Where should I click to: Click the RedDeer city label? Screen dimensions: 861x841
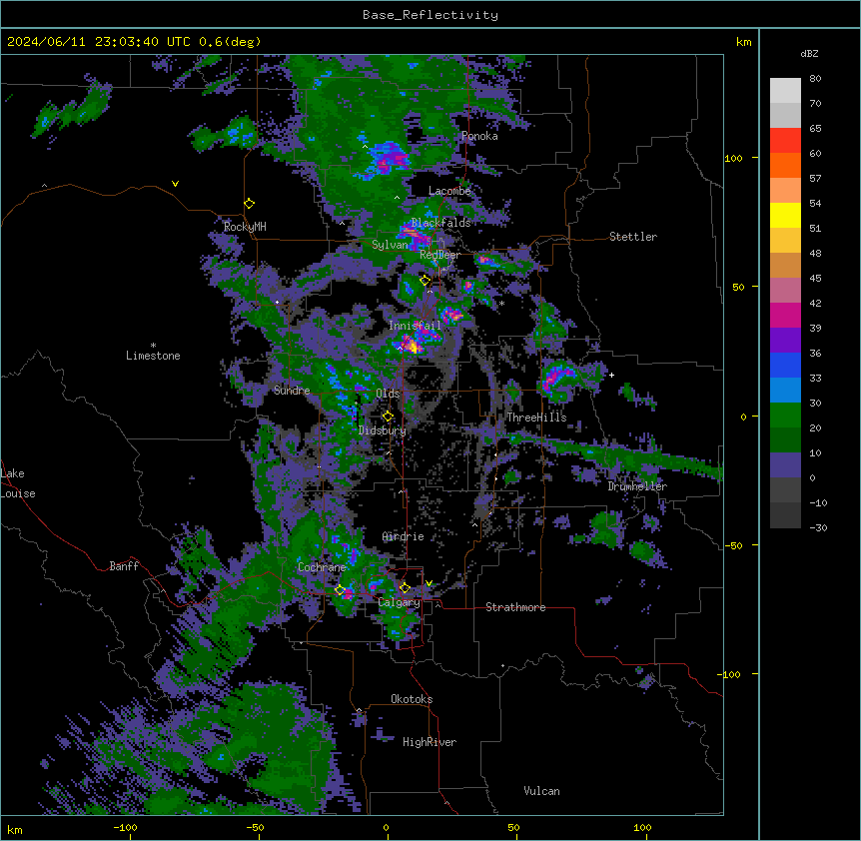pos(439,255)
